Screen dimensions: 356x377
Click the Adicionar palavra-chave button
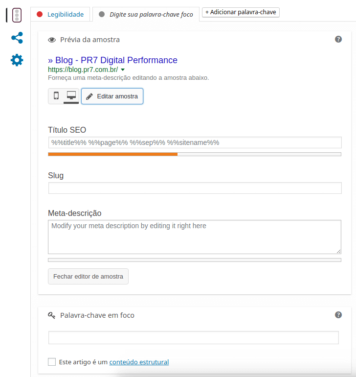tap(241, 12)
